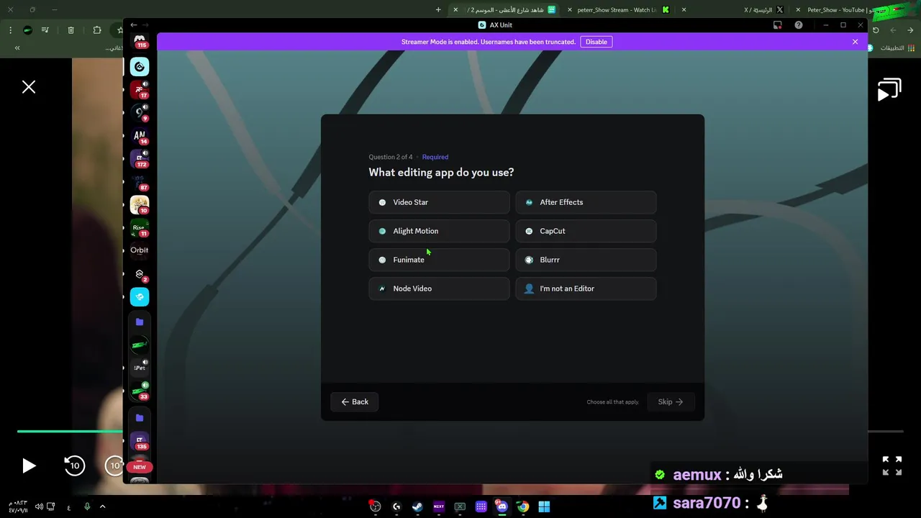Open the Orbit server
Image resolution: width=921 pixels, height=518 pixels.
(140, 250)
